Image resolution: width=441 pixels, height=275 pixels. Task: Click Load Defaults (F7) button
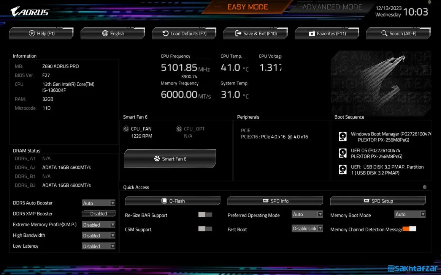[184, 33]
